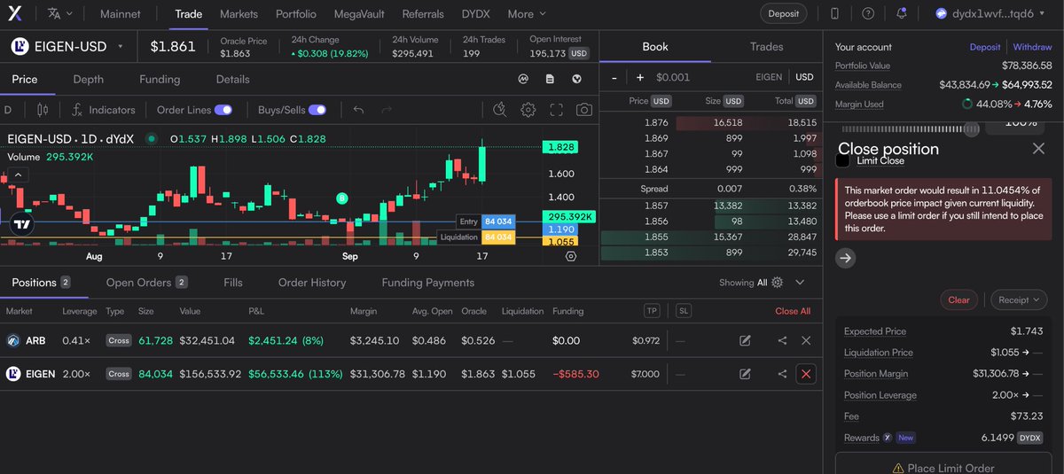This screenshot has width=1064, height=474.
Task: Click the project website icon
Action: point(577,79)
